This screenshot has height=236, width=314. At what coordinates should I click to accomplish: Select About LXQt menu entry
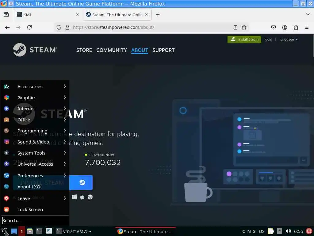point(35,187)
